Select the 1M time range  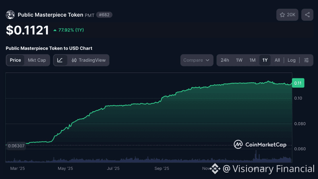click(x=252, y=60)
